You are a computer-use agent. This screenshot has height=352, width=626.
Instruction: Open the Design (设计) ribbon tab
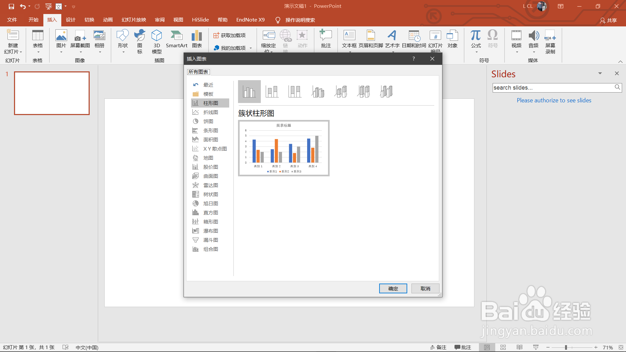pyautogui.click(x=70, y=20)
